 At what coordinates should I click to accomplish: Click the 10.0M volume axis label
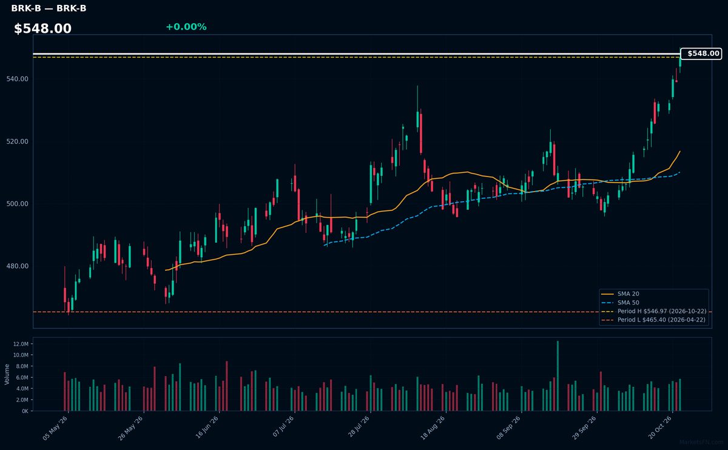click(21, 355)
